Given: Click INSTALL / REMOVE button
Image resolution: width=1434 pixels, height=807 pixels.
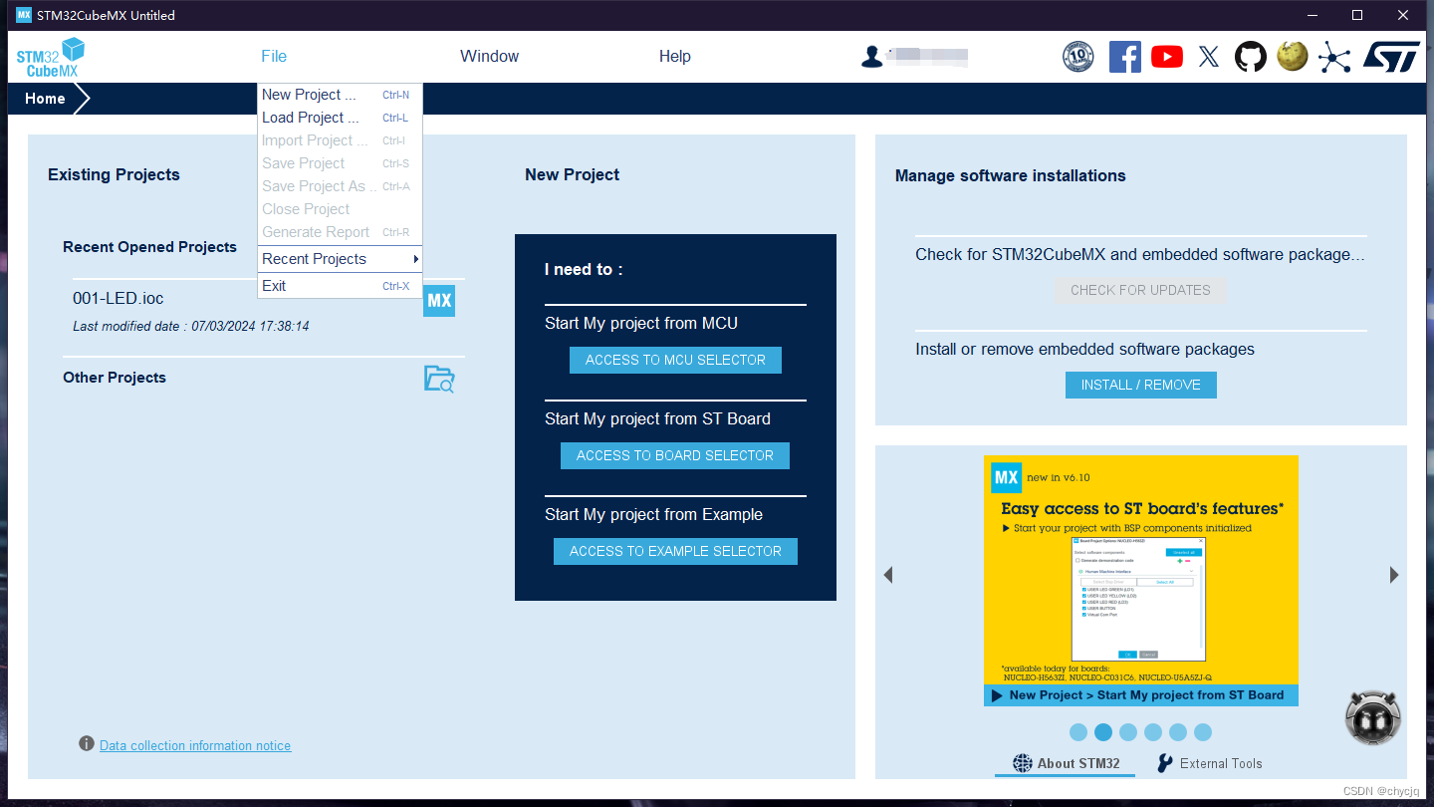Looking at the screenshot, I should (x=1140, y=385).
